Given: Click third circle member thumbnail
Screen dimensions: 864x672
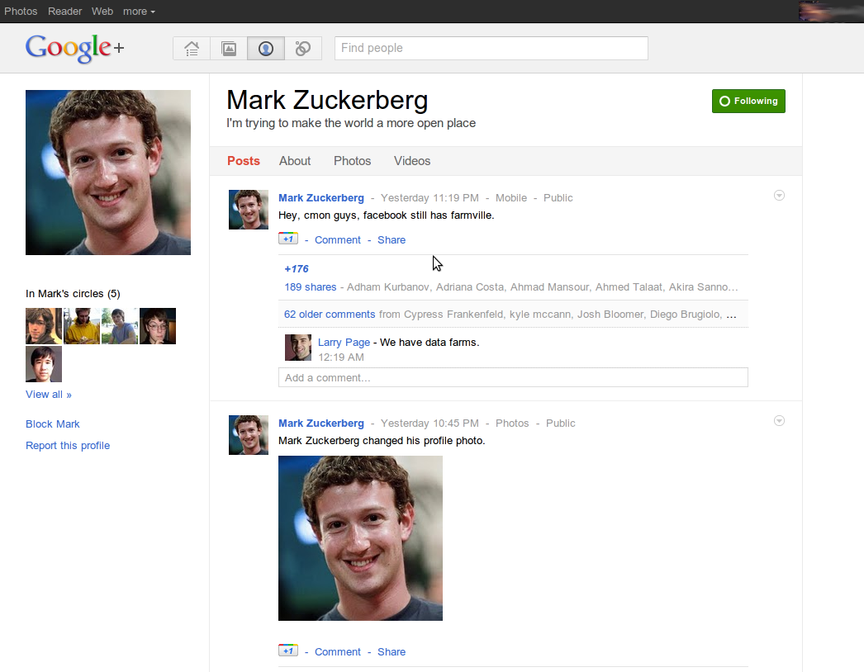Looking at the screenshot, I should [x=120, y=326].
